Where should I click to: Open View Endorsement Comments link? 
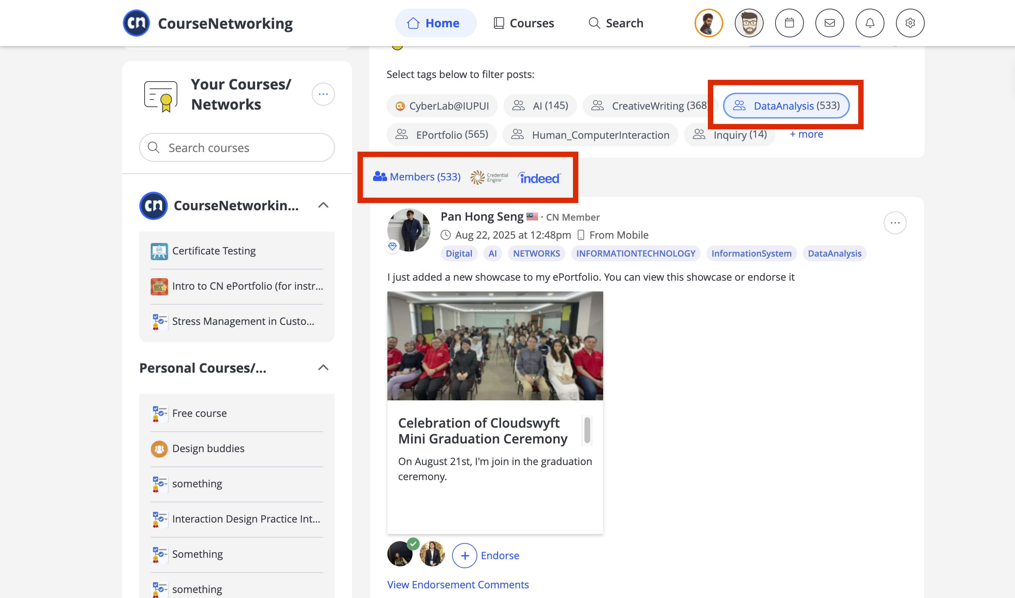tap(458, 585)
